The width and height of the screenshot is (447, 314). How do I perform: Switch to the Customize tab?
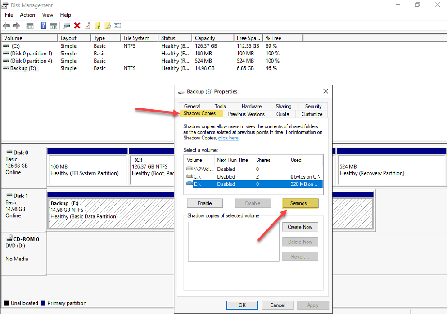[312, 114]
